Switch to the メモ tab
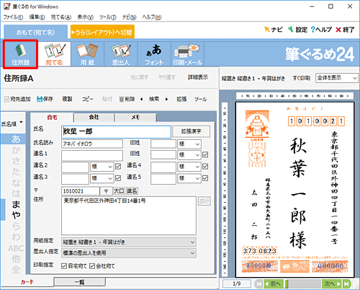Viewport: 360px width, 290px height. click(135, 117)
